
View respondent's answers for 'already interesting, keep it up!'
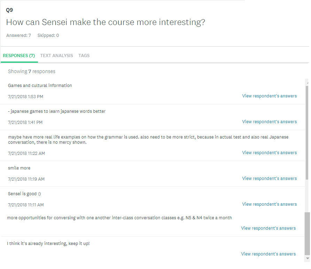click(268, 254)
